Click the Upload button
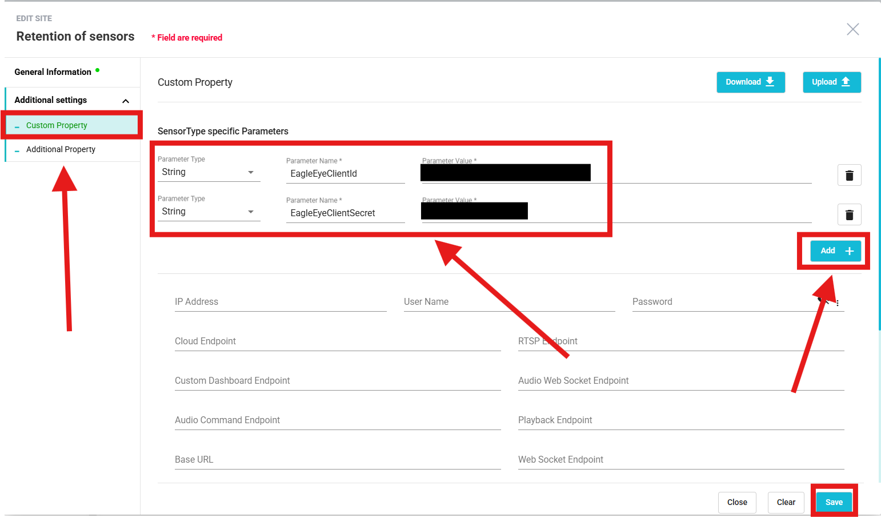Viewport: 881px width, 517px height. coord(831,82)
